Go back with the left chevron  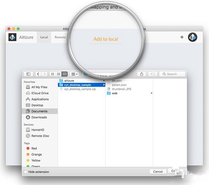point(38,74)
